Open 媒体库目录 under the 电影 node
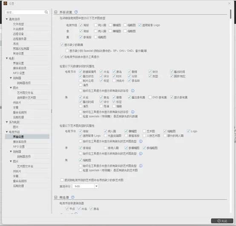The width and height of the screenshot is (236, 226). point(20,68)
